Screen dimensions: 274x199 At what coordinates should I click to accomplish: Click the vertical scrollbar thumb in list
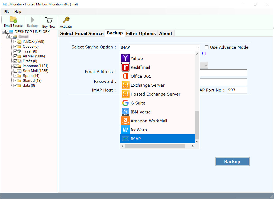coord(197,125)
